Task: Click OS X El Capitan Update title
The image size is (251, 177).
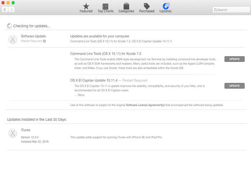Action: tap(94, 80)
